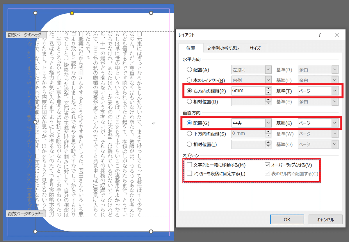The width and height of the screenshot is (349, 242).
Task: Open the 文字列の折り返し tab
Action: [223, 48]
